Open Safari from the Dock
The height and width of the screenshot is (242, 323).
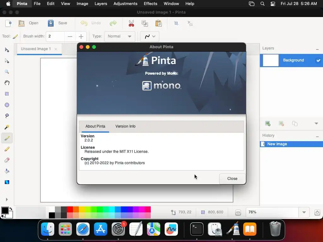[83, 229]
